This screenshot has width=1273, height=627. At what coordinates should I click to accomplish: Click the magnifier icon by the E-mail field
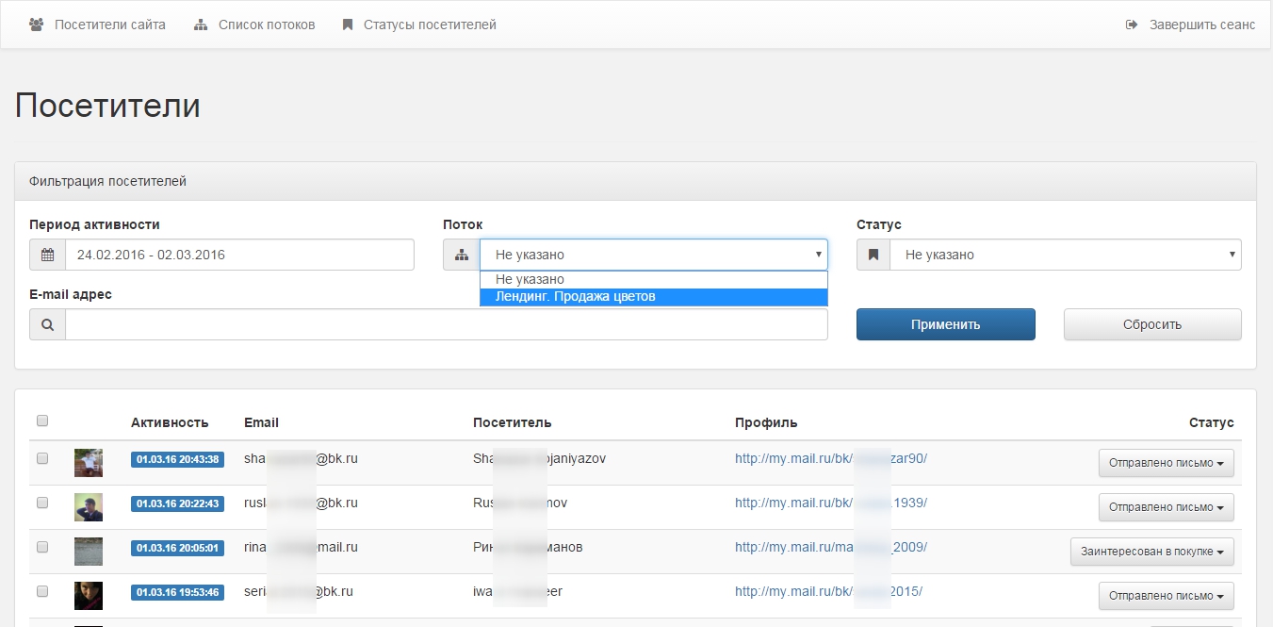[x=47, y=324]
